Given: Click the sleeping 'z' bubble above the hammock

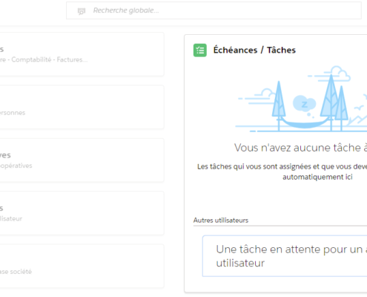Looking at the screenshot, I should (x=304, y=104).
